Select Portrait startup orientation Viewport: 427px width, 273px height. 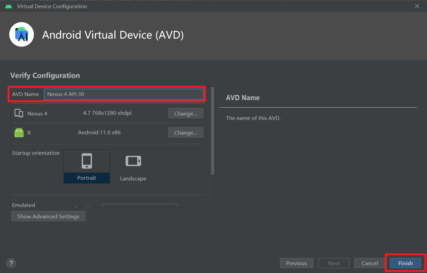[x=87, y=166]
